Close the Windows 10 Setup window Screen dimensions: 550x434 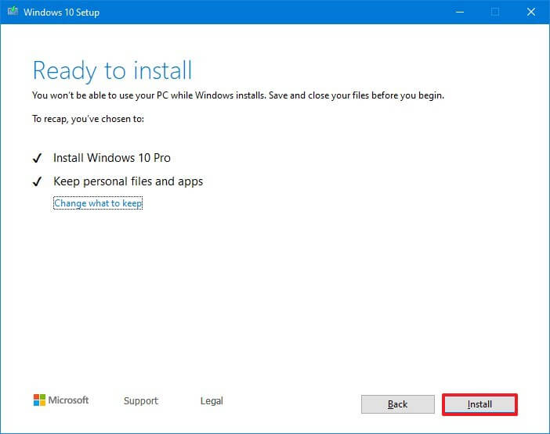[x=530, y=13]
